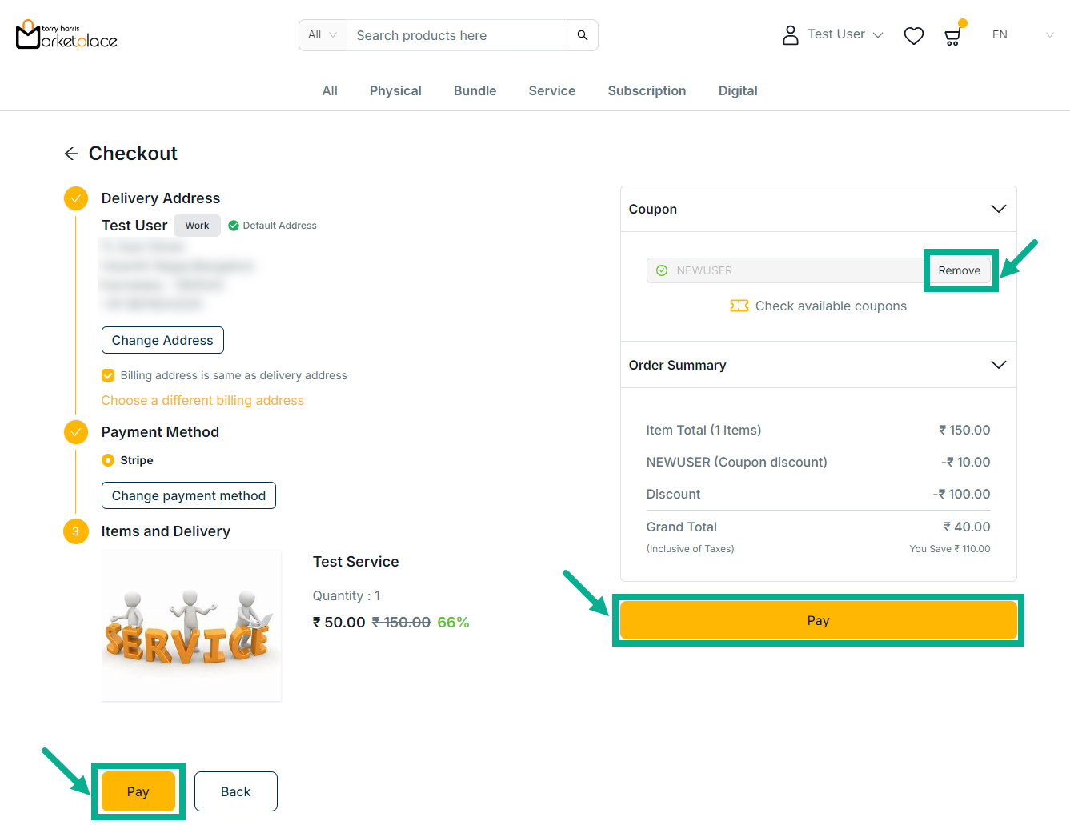Click the Test Service product image
This screenshot has height=825, width=1070.
tap(191, 626)
